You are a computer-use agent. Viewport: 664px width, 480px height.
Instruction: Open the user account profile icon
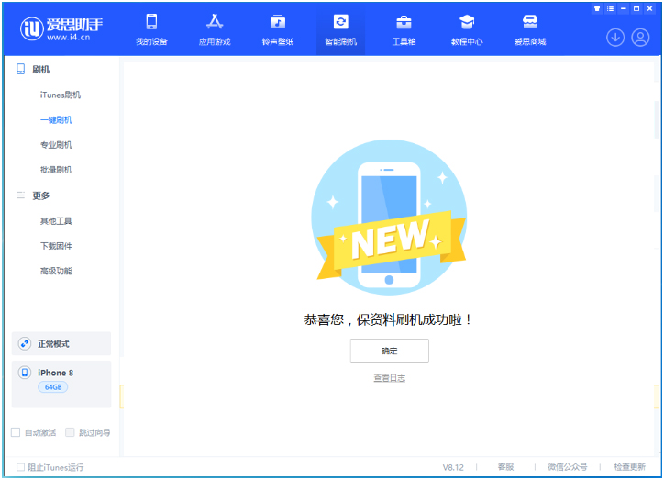(x=640, y=38)
